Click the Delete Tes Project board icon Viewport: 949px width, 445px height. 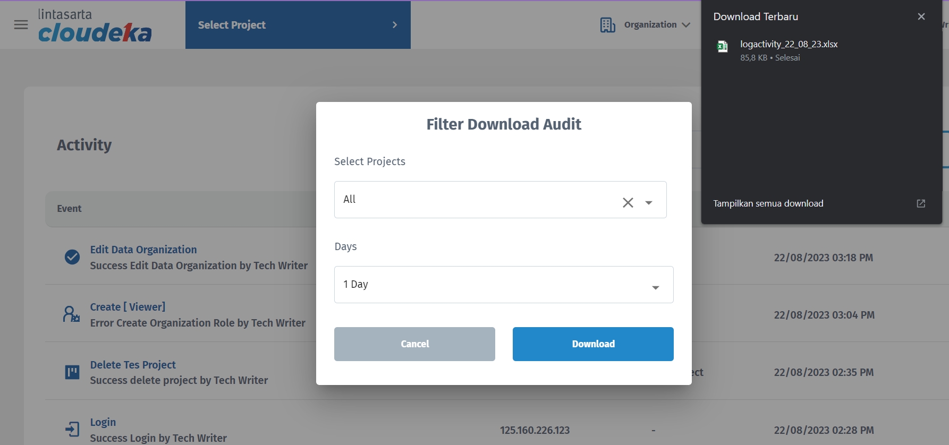point(72,372)
